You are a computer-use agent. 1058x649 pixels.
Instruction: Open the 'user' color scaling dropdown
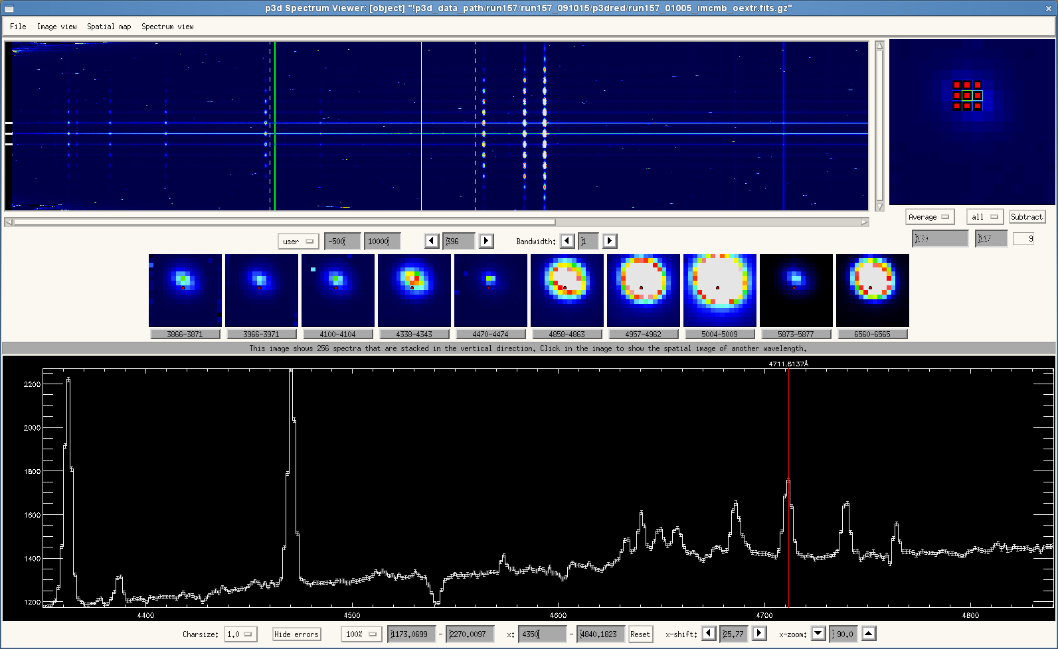[x=298, y=242]
